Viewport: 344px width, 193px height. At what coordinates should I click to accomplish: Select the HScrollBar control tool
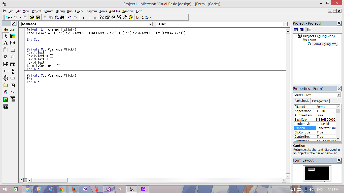coord(6,71)
